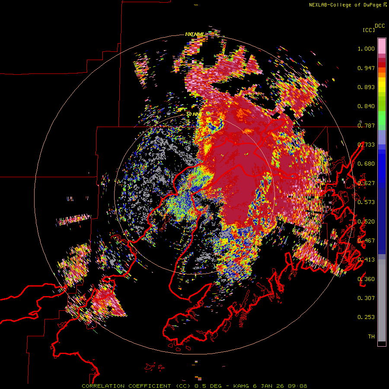The width and height of the screenshot is (389, 389).
Task: Select the 0.253 value on the color scale
Action: click(x=366, y=317)
